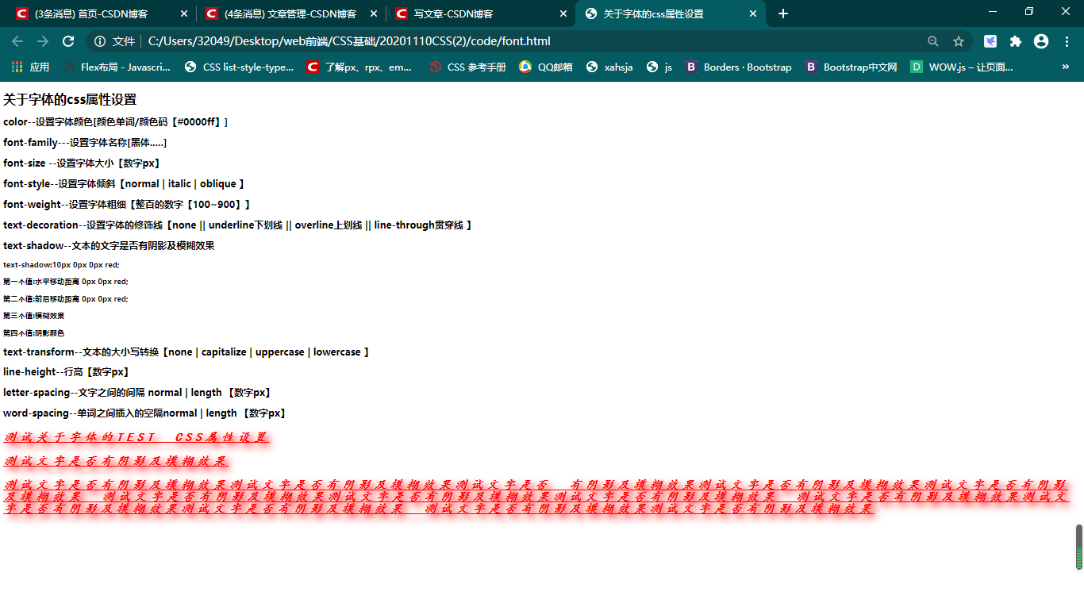Open the Chrome profile avatar

coord(1041,41)
